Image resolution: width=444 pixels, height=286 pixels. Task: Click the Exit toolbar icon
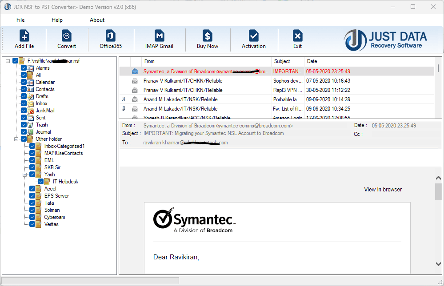pos(297,39)
